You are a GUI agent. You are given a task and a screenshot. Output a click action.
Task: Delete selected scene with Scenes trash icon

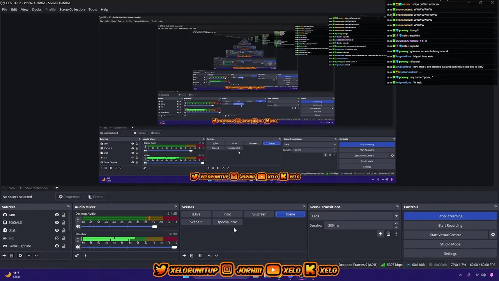point(191,256)
